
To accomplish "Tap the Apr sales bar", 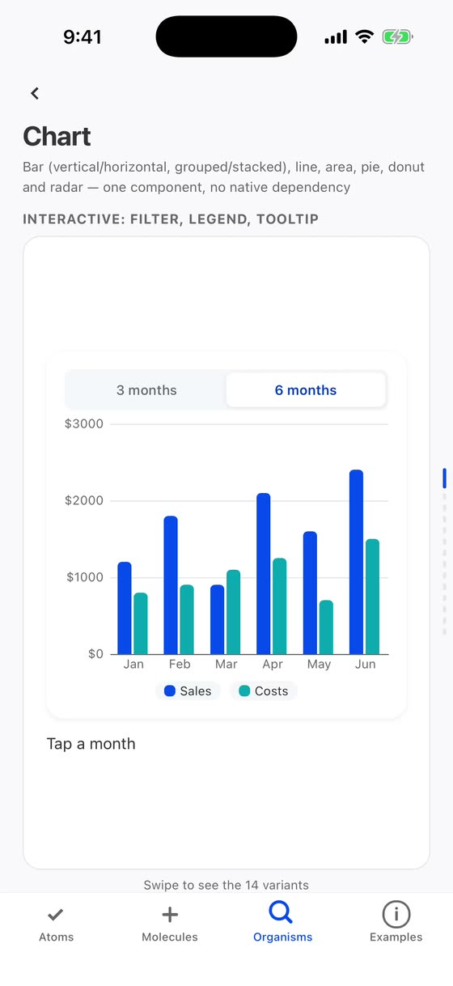I will click(264, 573).
